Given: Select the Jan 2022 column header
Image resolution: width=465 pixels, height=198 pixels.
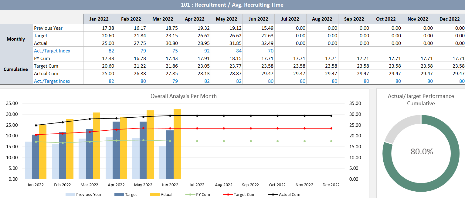Looking at the screenshot, I should [x=99, y=19].
